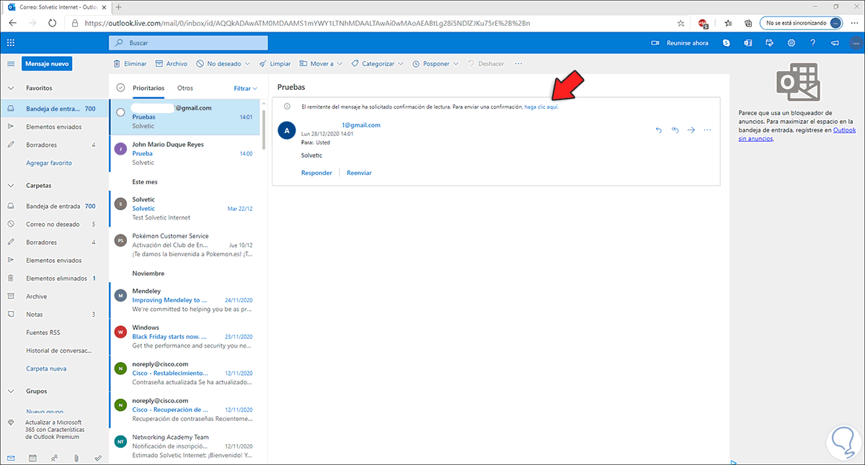Open Correo no deseado folder
The height and width of the screenshot is (465, 865).
[x=54, y=224]
